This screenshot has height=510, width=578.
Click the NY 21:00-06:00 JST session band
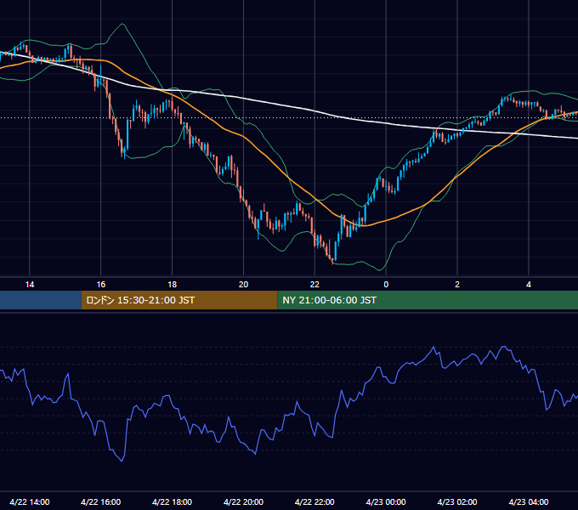pyautogui.click(x=428, y=300)
